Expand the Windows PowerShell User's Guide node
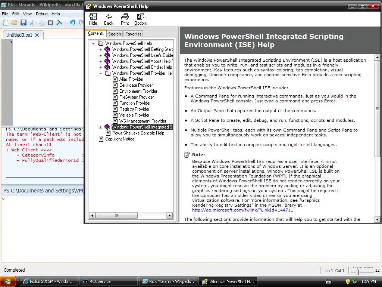The height and width of the screenshot is (287, 382). 100,55
